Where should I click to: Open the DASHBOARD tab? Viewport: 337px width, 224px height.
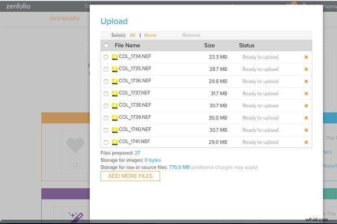[64, 19]
